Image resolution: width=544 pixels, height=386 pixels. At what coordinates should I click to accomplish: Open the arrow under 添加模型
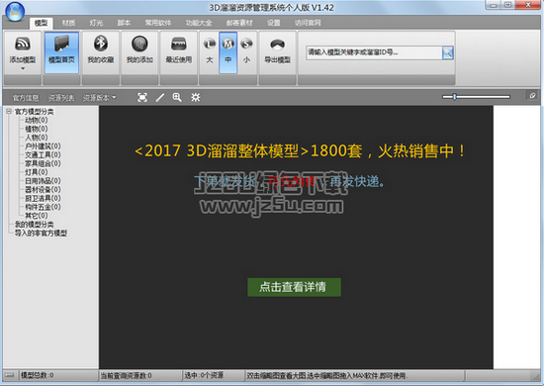(23, 68)
